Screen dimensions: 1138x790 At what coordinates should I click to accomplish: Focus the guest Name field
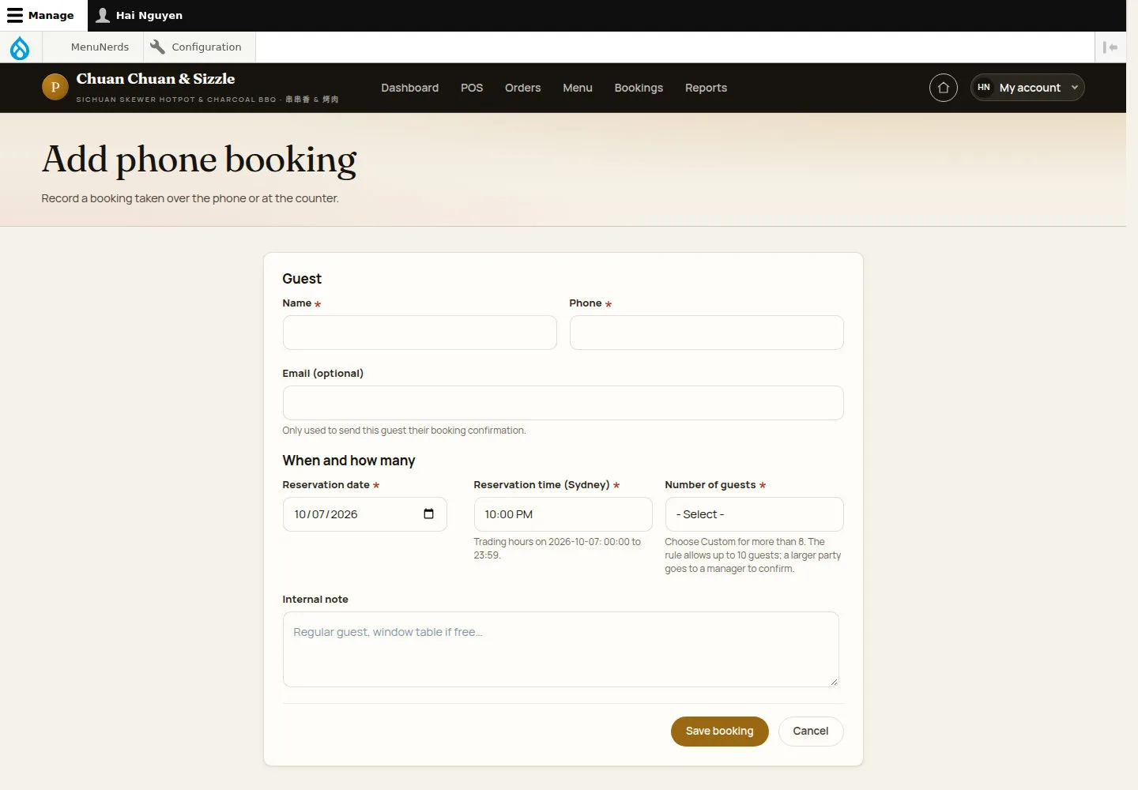click(x=420, y=333)
